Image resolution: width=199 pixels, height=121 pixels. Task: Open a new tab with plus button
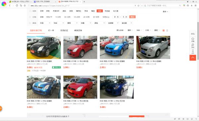pos(84,2)
